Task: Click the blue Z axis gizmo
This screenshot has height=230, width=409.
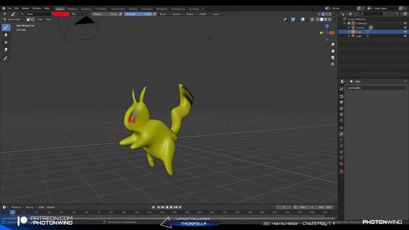Action: tap(327, 26)
